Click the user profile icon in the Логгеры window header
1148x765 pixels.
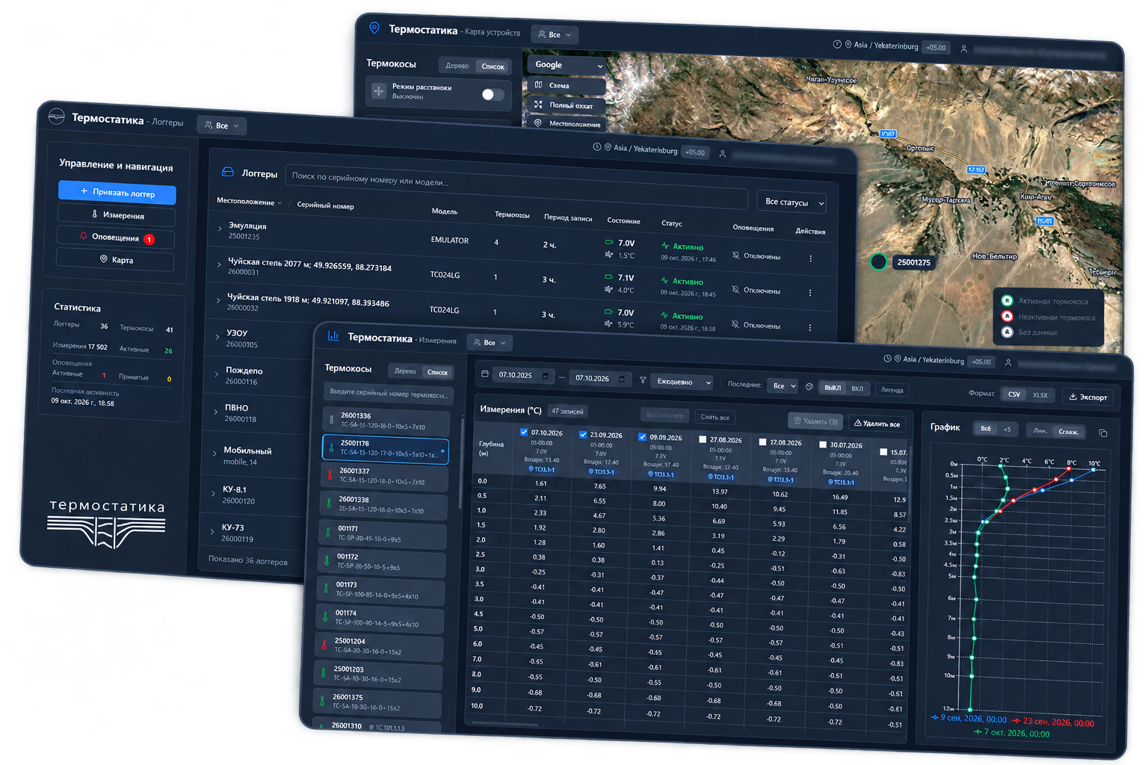[723, 154]
